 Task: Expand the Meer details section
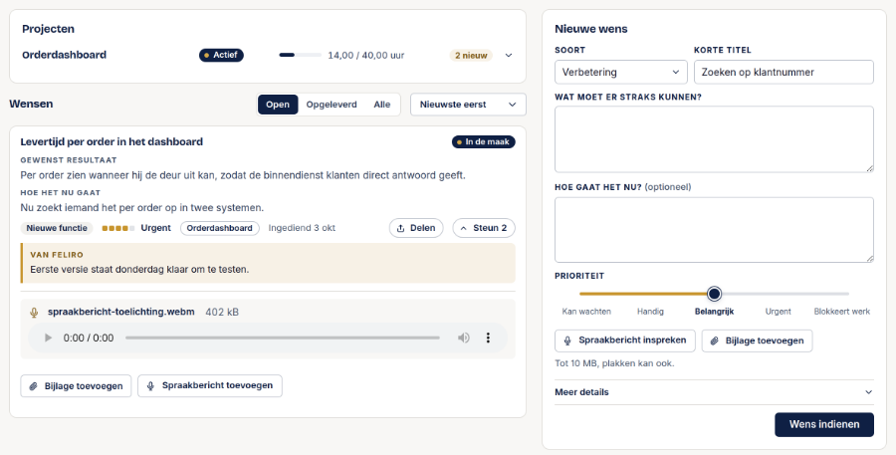pyautogui.click(x=714, y=392)
